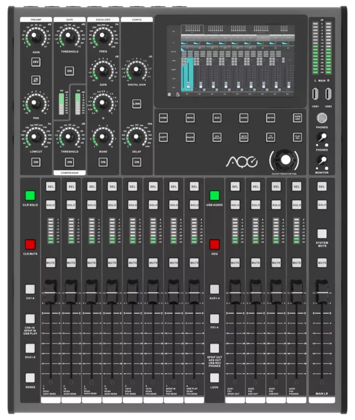355x420 pixels.
Task: Click the MAIN LR fader cap
Action: [322, 292]
